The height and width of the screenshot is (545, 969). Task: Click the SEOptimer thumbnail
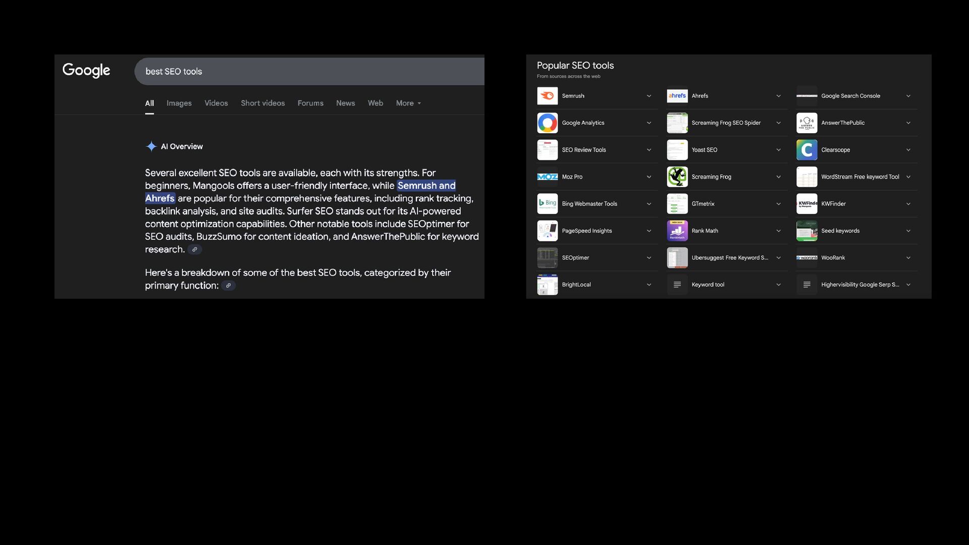[x=548, y=258]
